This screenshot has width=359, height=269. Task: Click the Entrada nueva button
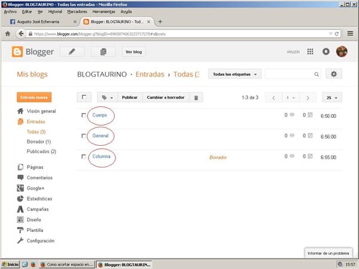click(x=34, y=97)
